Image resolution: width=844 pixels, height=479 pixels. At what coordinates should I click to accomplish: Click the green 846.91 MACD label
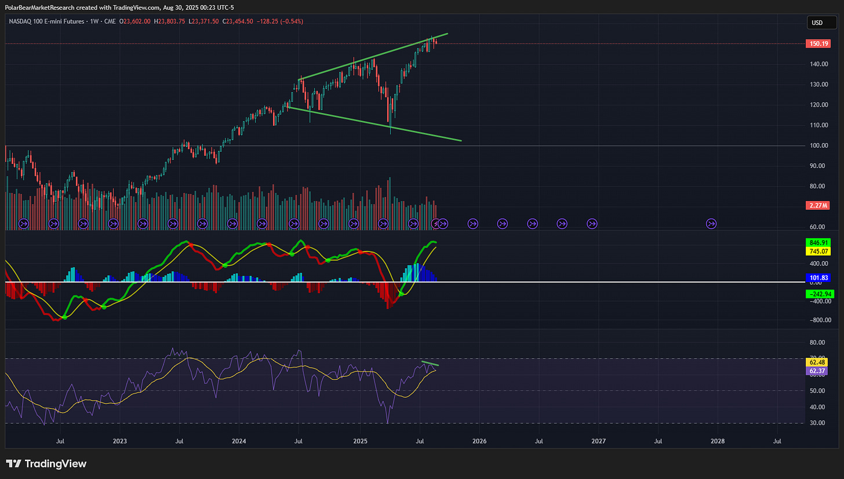pyautogui.click(x=818, y=243)
